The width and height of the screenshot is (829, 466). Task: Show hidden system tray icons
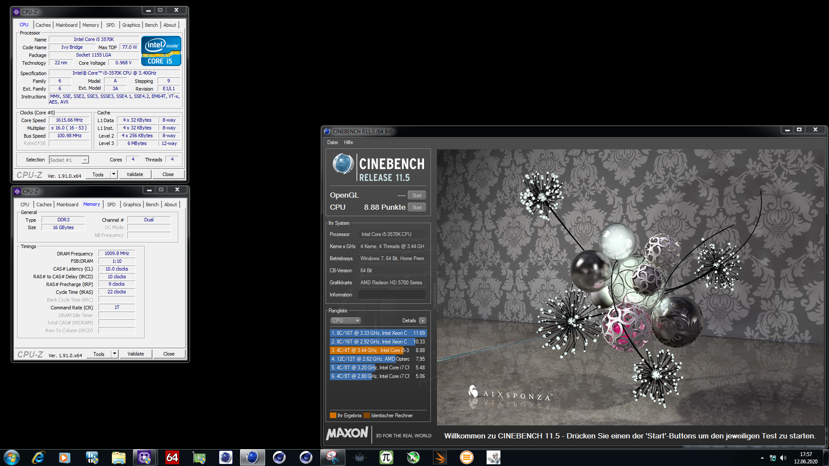[762, 458]
